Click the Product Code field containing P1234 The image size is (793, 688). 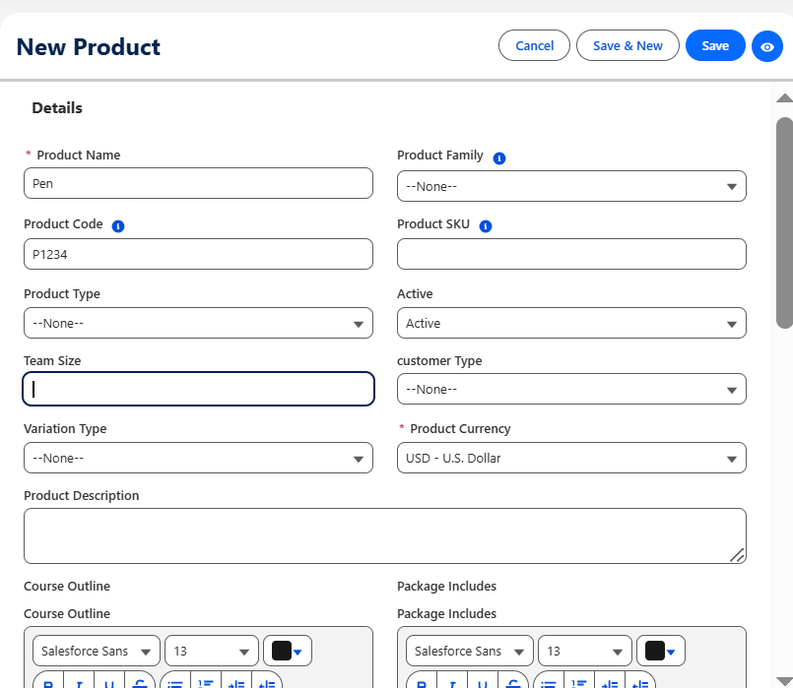point(198,254)
